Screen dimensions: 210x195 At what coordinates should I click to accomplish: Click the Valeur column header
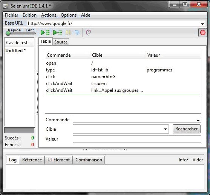pyautogui.click(x=173, y=55)
